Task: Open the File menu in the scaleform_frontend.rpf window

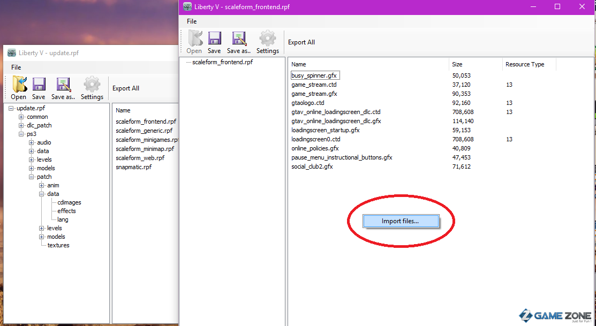Action: pos(192,21)
